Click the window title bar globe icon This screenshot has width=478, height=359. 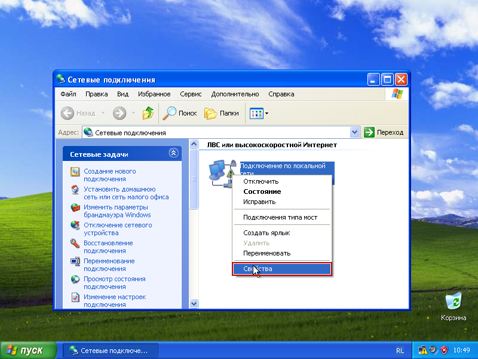[x=61, y=80]
